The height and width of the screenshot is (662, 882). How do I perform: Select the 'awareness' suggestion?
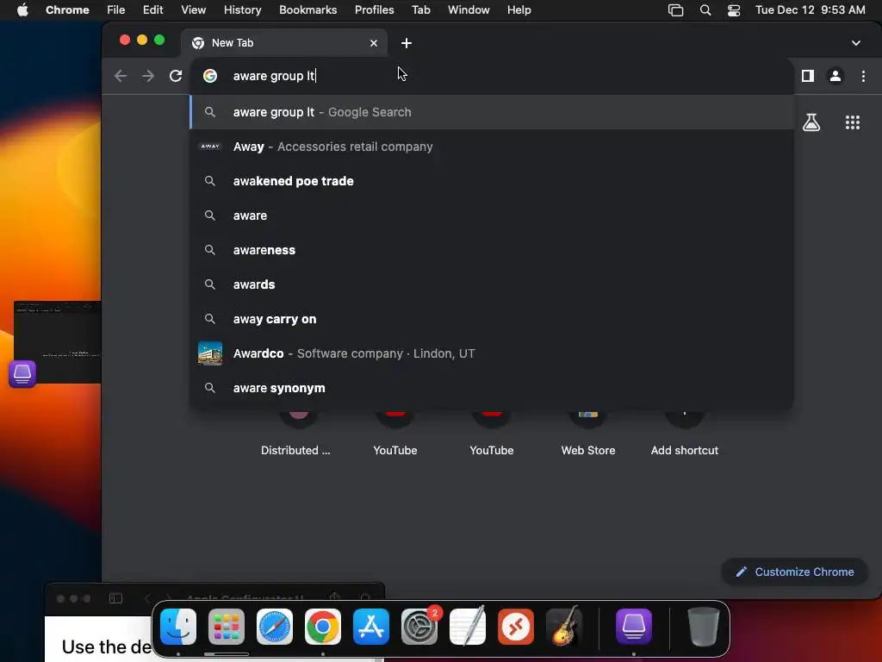click(x=492, y=250)
